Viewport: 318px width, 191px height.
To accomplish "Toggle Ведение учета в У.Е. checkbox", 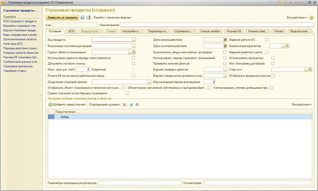I will click(x=267, y=40).
